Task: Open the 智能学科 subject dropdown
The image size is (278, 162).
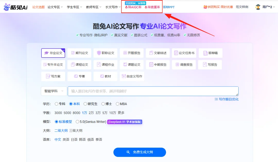Action: pyautogui.click(x=54, y=91)
